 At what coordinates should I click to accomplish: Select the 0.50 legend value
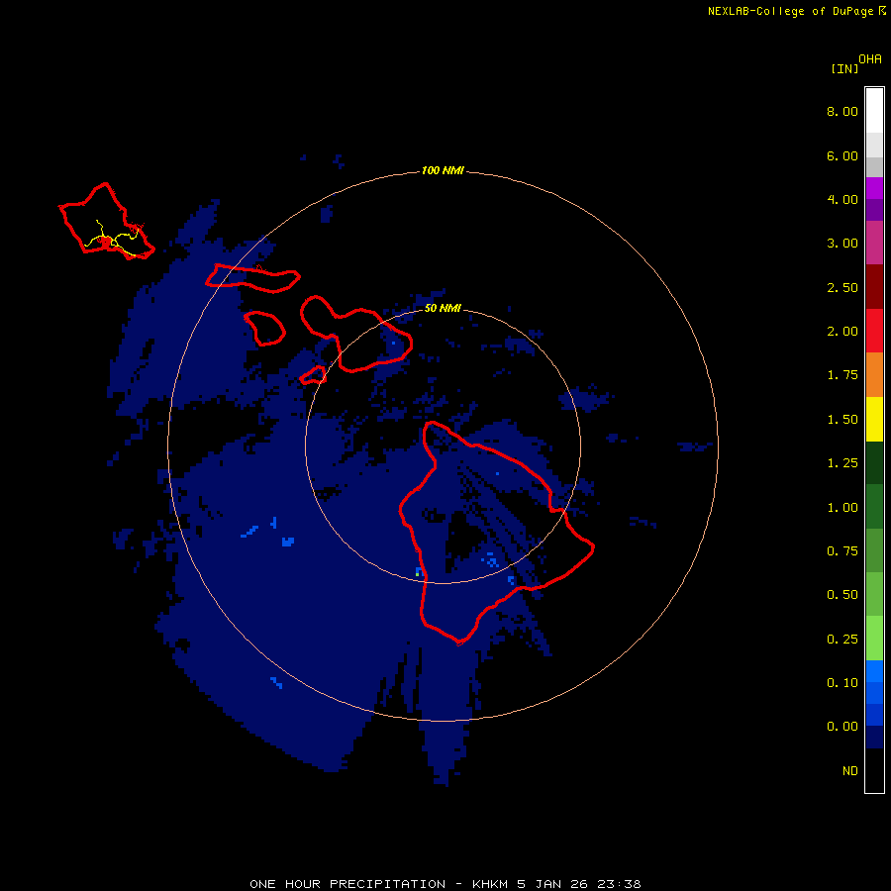coord(842,595)
